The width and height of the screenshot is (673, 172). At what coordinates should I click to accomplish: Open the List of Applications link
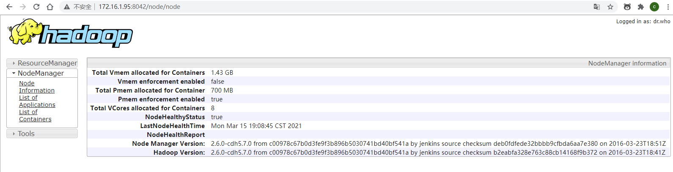[37, 101]
